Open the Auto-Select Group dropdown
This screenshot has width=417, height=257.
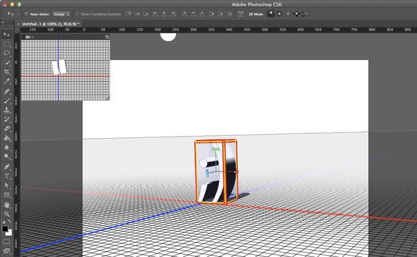[x=61, y=14]
